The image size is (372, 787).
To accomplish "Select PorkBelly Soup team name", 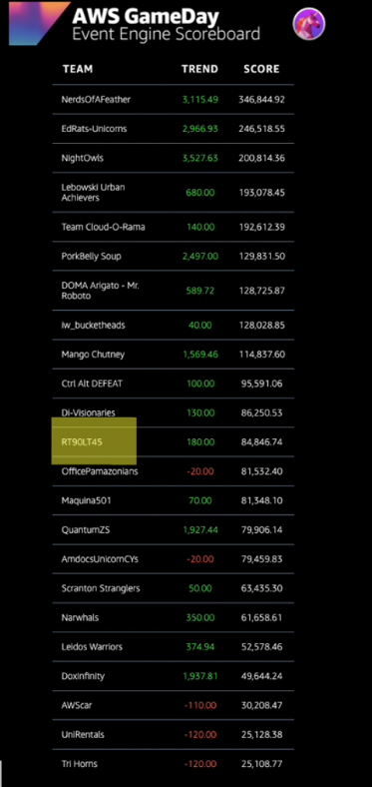I will pyautogui.click(x=91, y=256).
